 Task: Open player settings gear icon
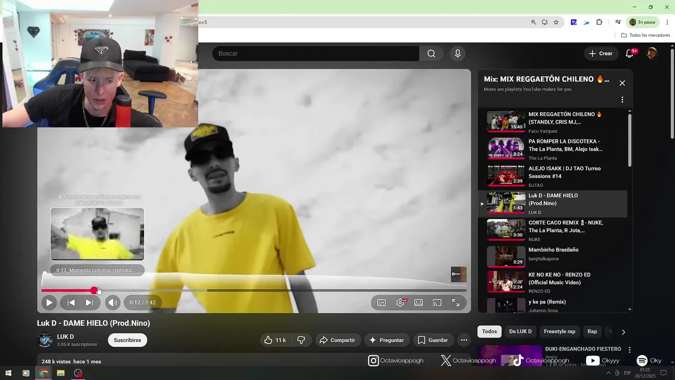pyautogui.click(x=400, y=302)
